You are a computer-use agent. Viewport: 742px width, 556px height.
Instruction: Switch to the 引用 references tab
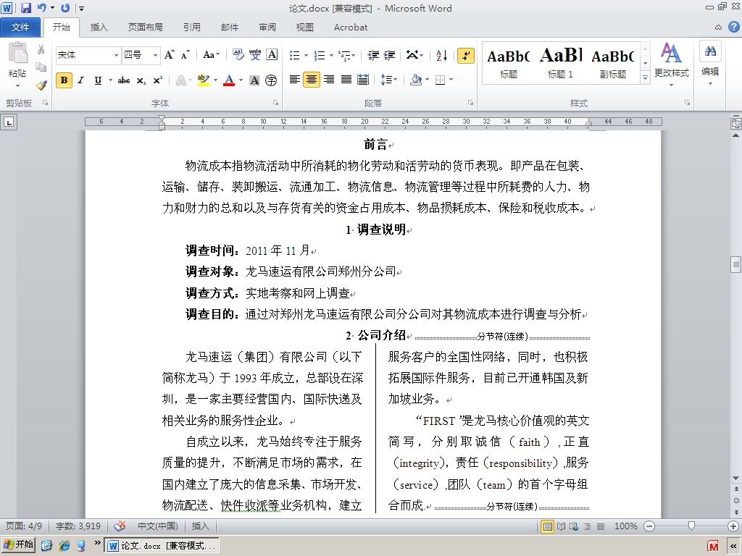pyautogui.click(x=191, y=28)
